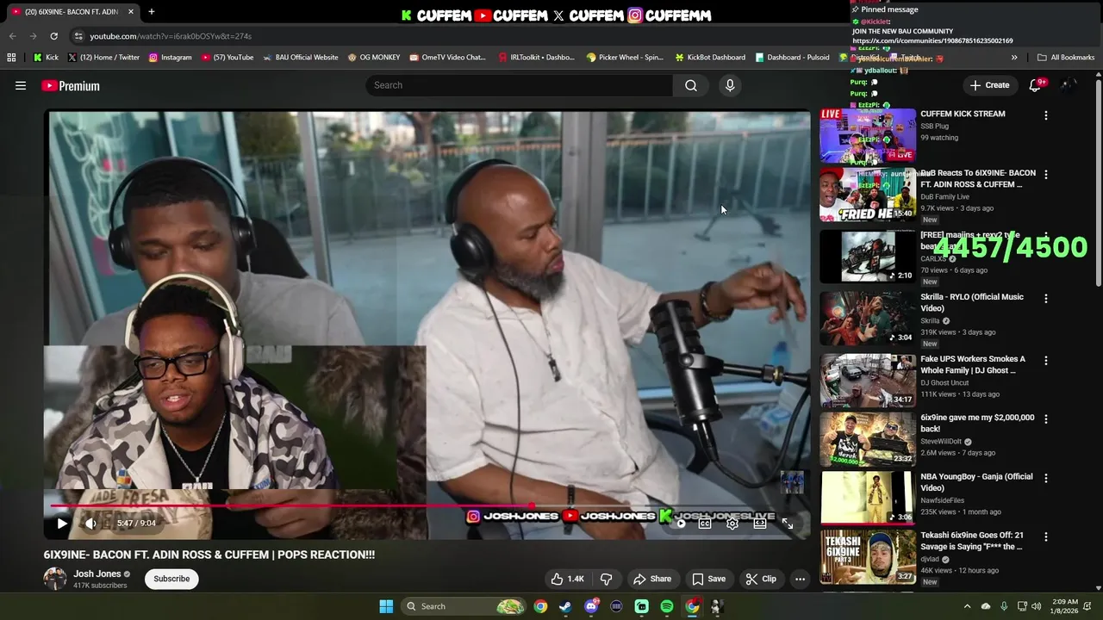The image size is (1103, 620).
Task: Open options for Tekashi 6ix9ine Goes Off video
Action: coord(1046,536)
